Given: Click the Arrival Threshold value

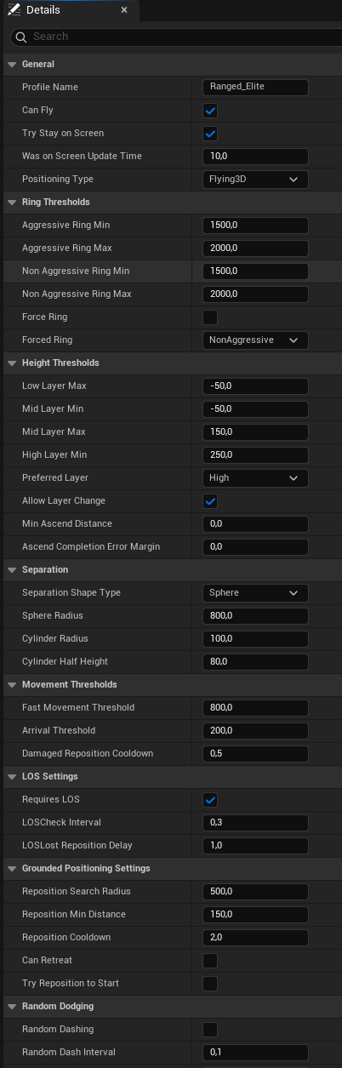Looking at the screenshot, I should (255, 731).
